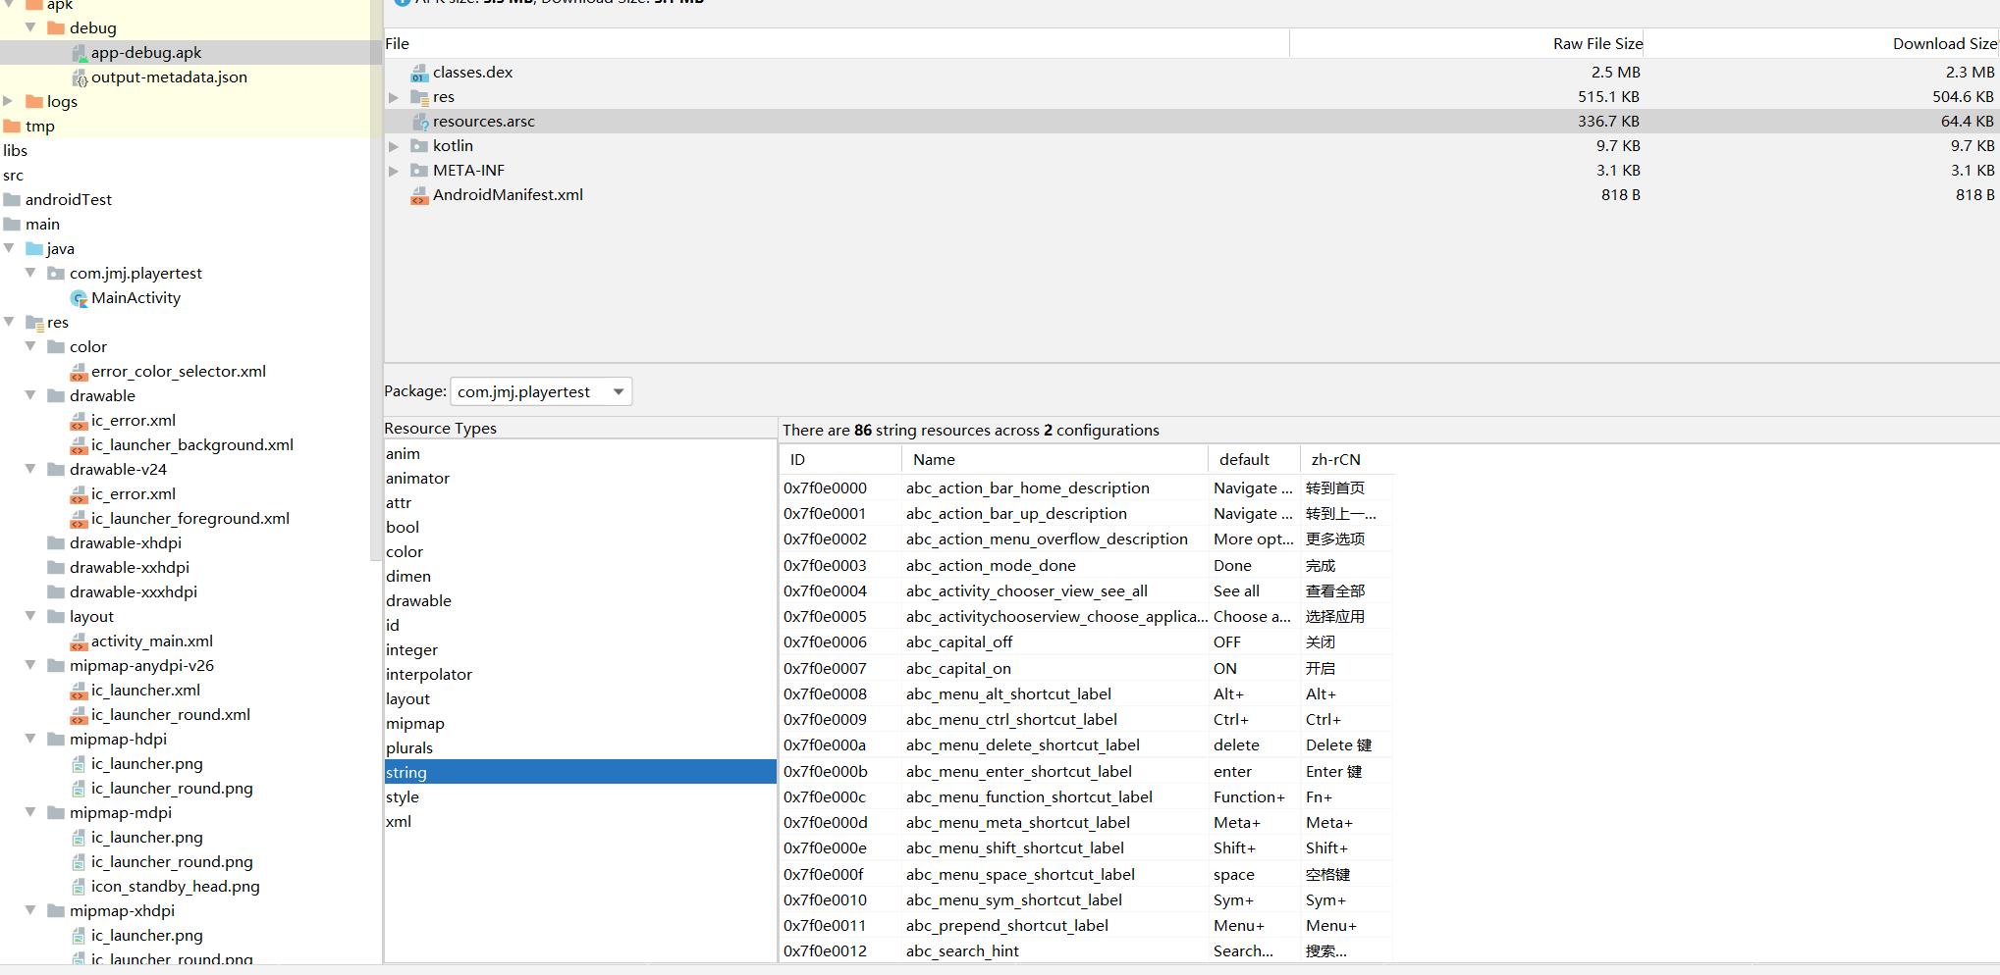The width and height of the screenshot is (2000, 975).
Task: Select the anim resource type
Action: click(x=580, y=454)
